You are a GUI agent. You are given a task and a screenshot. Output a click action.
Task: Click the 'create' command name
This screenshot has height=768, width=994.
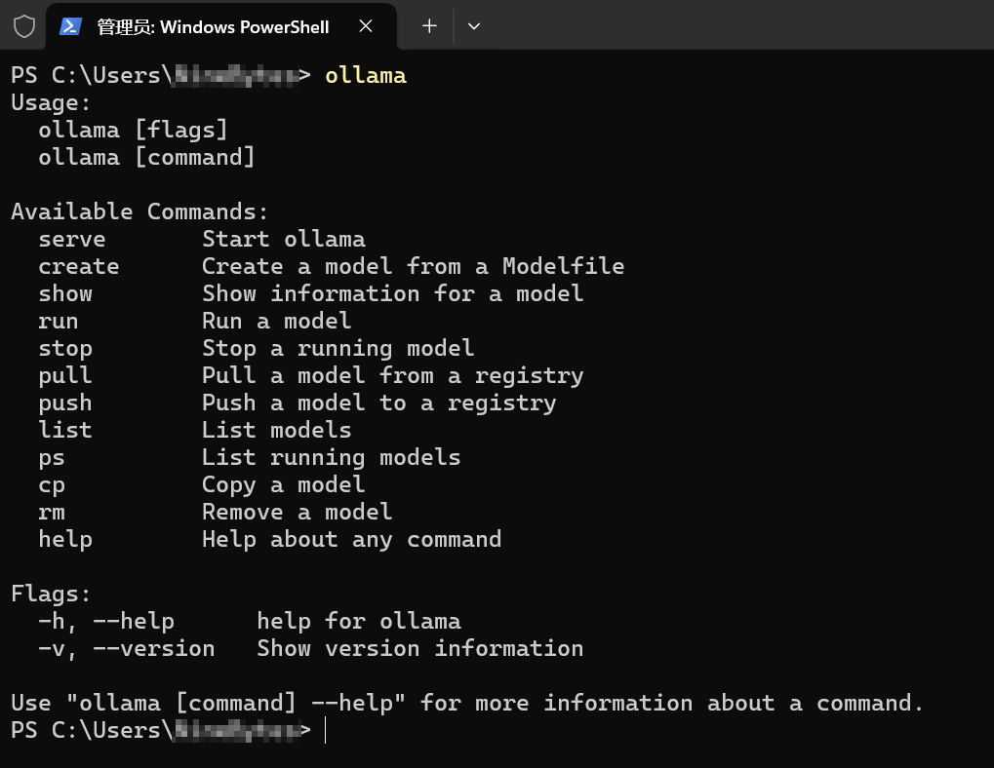tap(79, 266)
